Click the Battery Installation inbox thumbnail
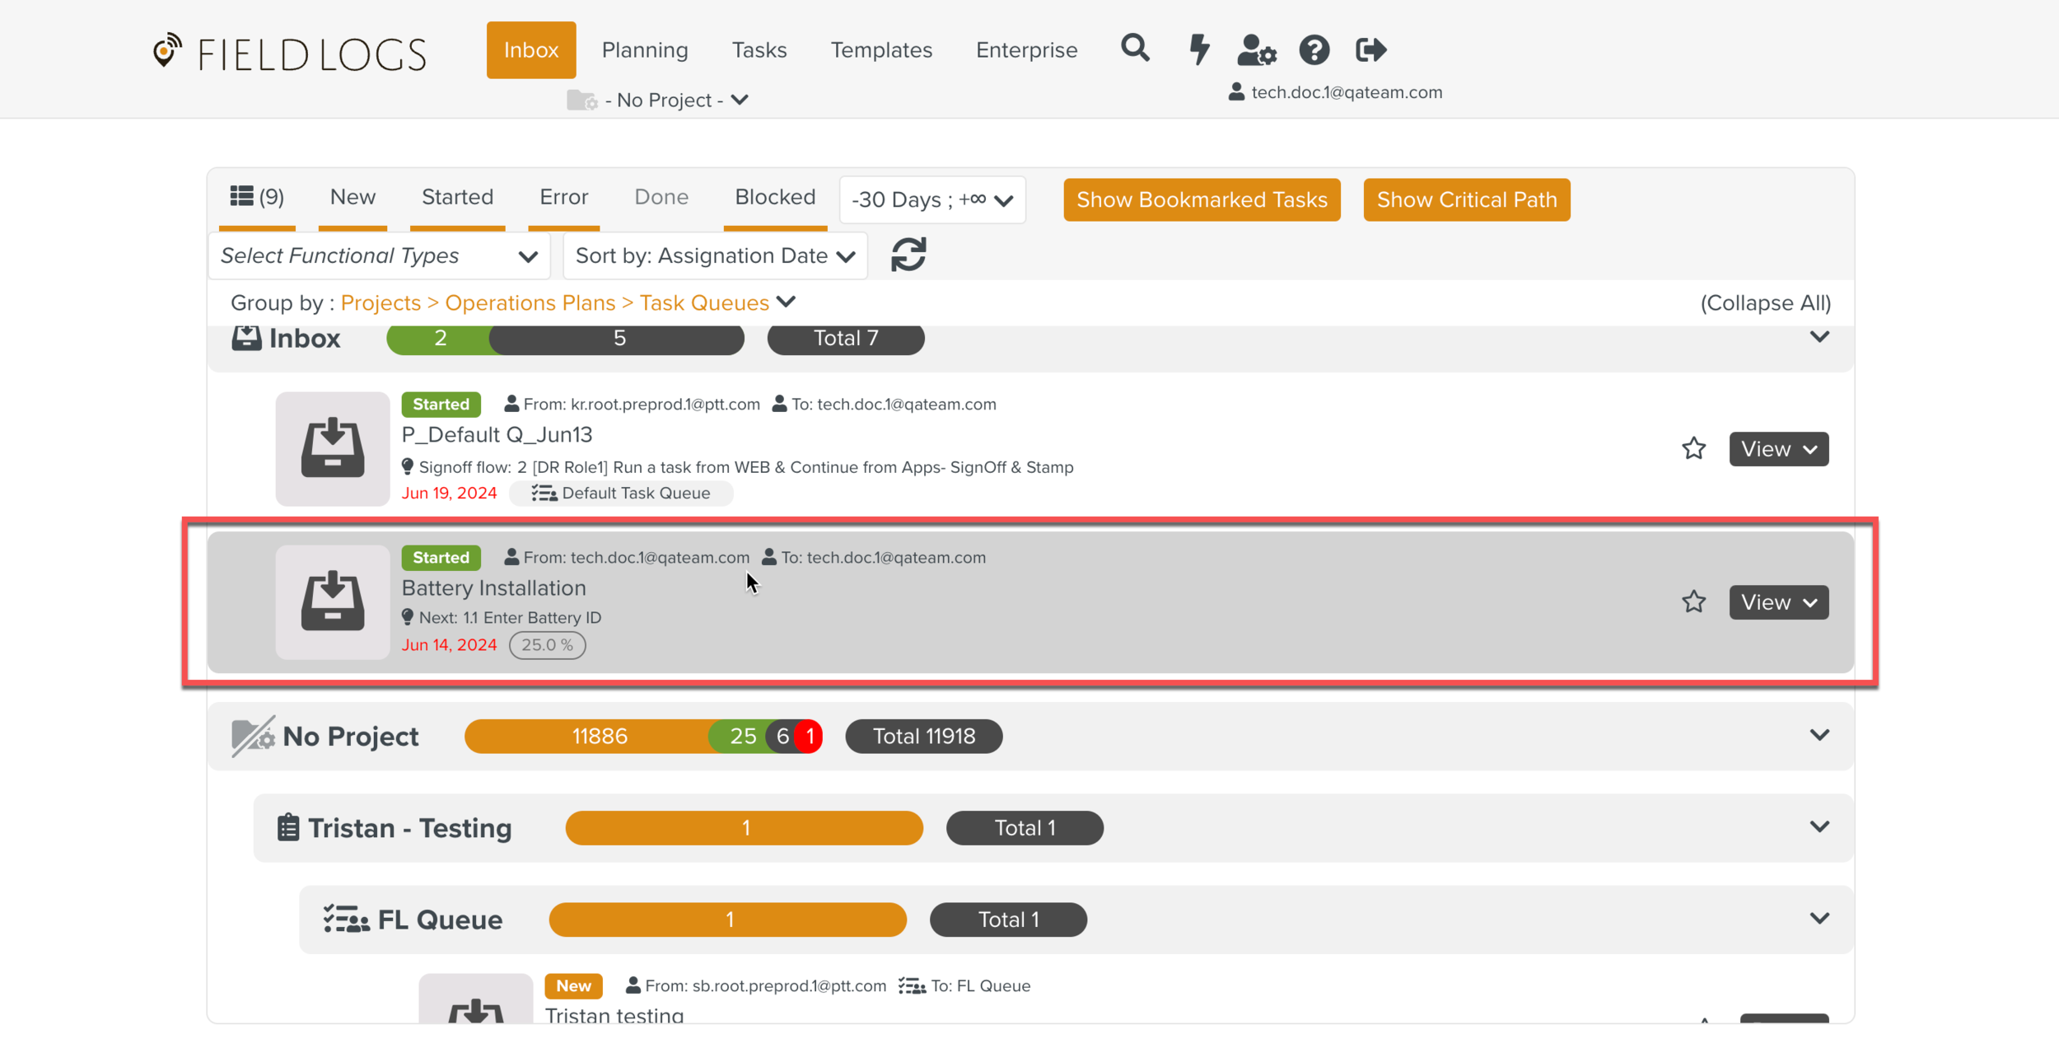The height and width of the screenshot is (1053, 2059). tap(333, 601)
